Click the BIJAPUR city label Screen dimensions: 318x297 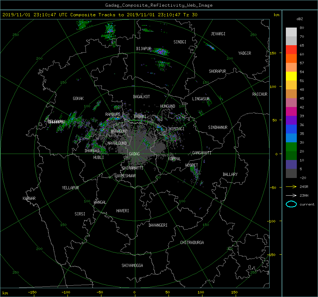click(x=143, y=49)
